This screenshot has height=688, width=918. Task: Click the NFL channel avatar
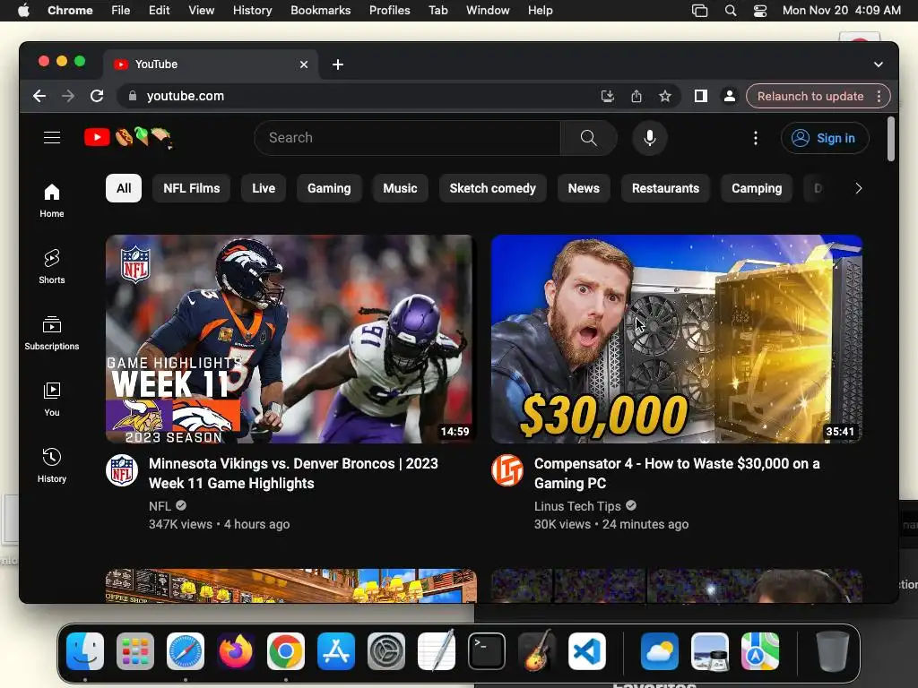[122, 470]
